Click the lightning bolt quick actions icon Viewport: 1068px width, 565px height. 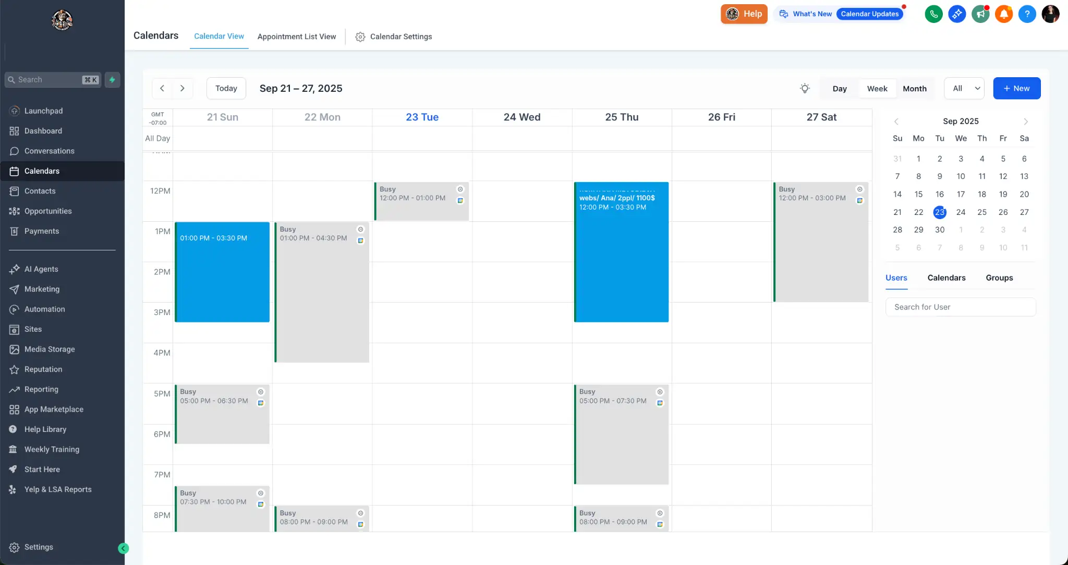(x=112, y=80)
